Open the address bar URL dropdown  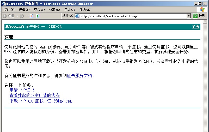(189, 16)
